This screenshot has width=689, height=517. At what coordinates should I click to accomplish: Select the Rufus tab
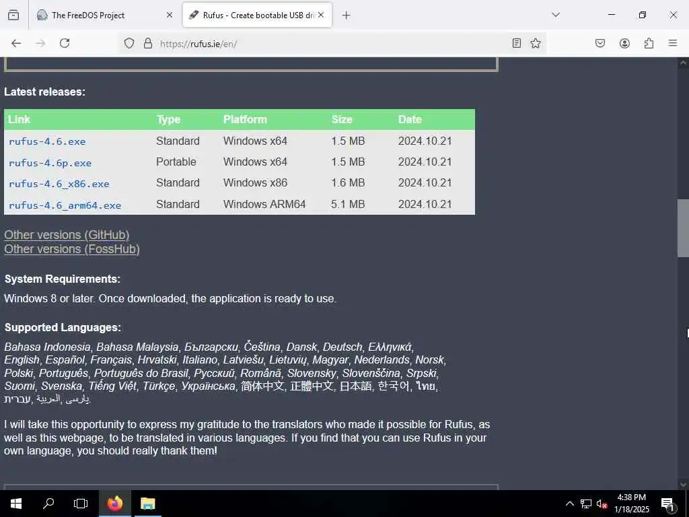[x=257, y=15]
